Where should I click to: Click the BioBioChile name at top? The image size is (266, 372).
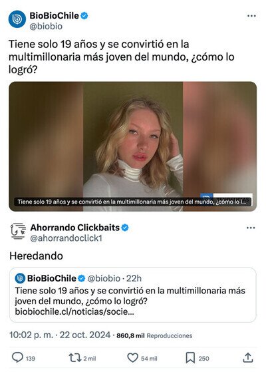55,16
